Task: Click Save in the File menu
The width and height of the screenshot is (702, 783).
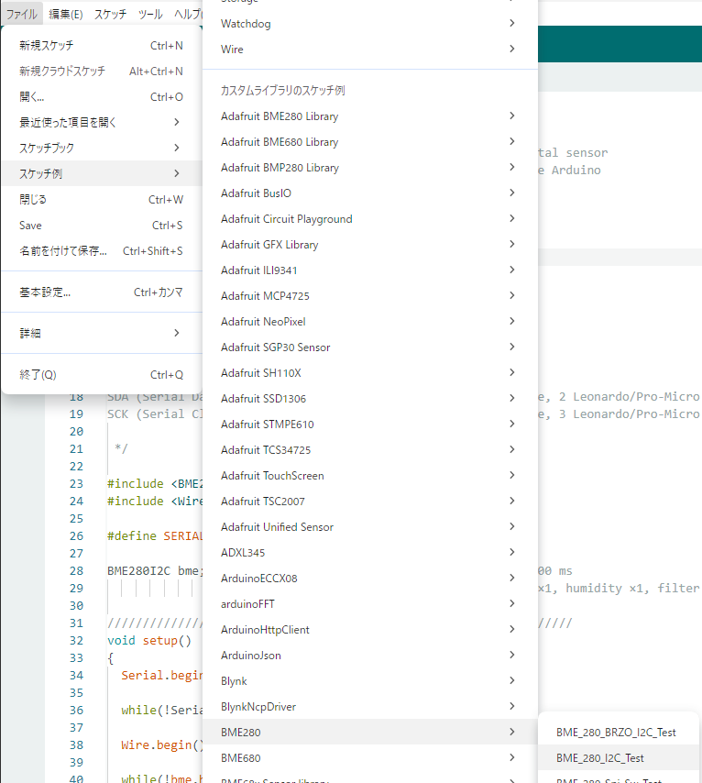Action: click(x=31, y=225)
